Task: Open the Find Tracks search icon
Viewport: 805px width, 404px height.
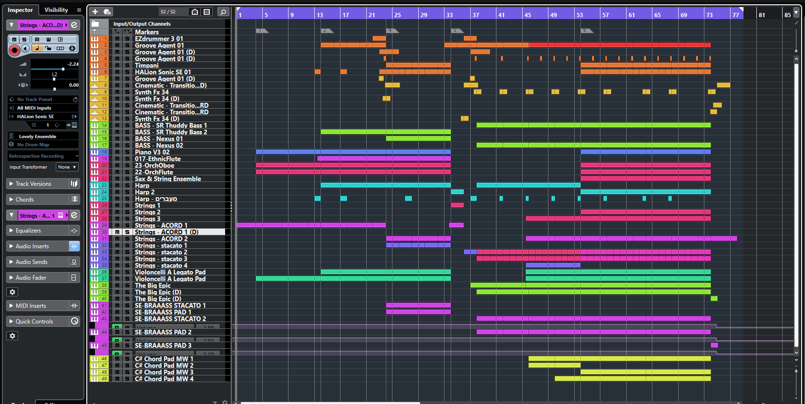Action: pyautogui.click(x=223, y=11)
